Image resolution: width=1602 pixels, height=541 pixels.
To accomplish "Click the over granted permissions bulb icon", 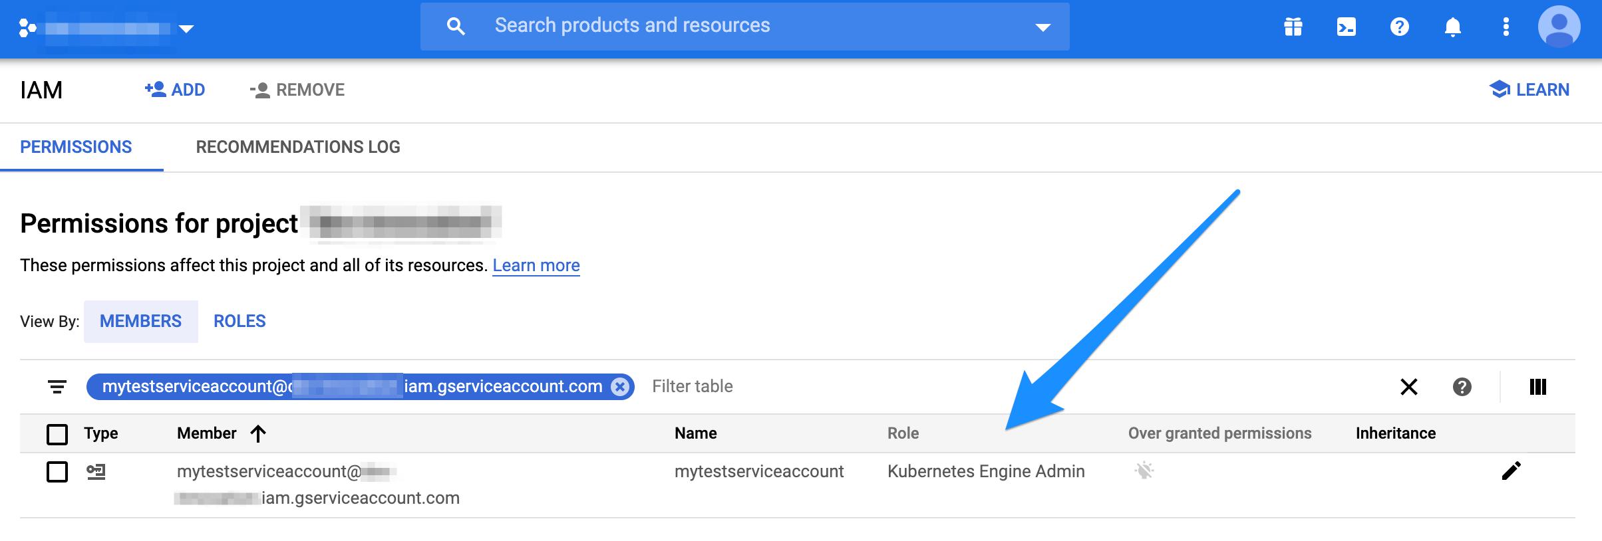I will point(1144,471).
